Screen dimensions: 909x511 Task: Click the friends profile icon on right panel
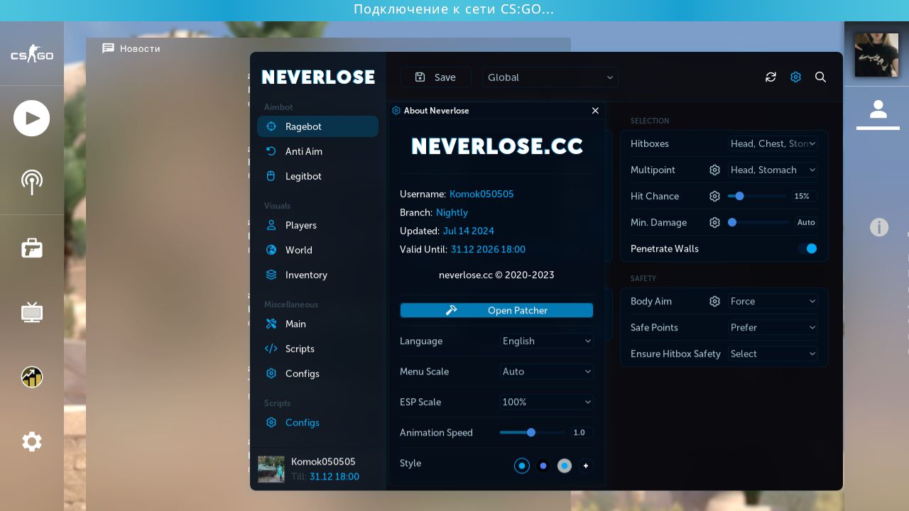click(878, 109)
